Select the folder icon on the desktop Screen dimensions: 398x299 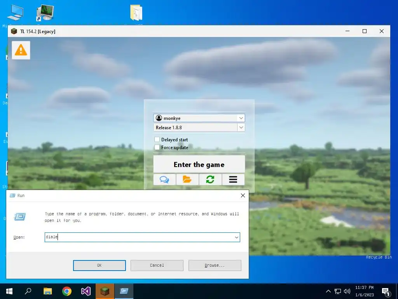click(x=136, y=13)
